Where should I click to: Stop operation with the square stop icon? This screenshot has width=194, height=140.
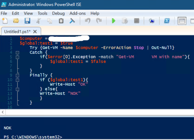pyautogui.click(x=137, y=21)
